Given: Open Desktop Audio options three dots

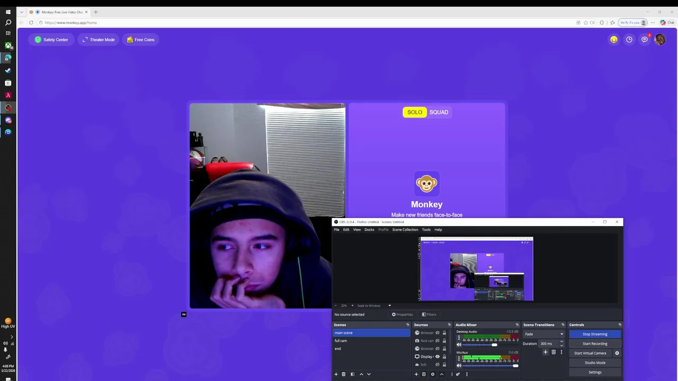Looking at the screenshot, I should [459, 338].
